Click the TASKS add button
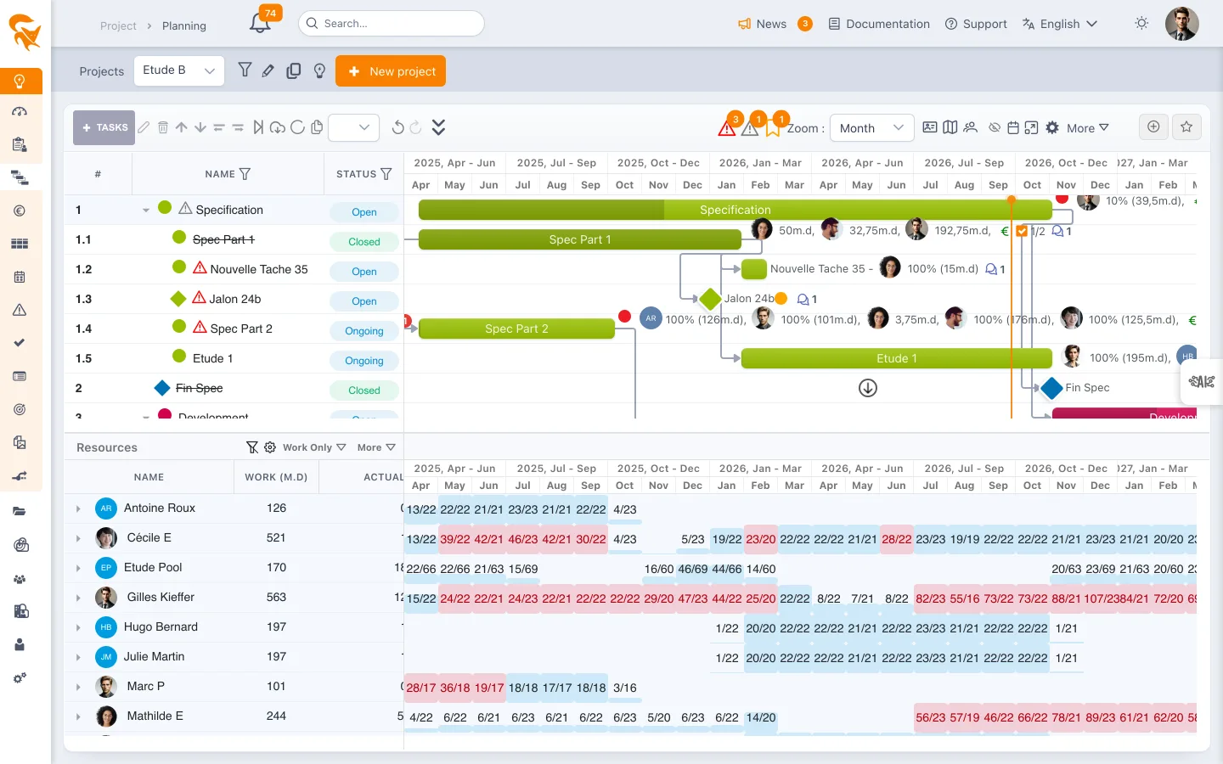Screen dimensions: 1223x764 pyautogui.click(x=104, y=128)
